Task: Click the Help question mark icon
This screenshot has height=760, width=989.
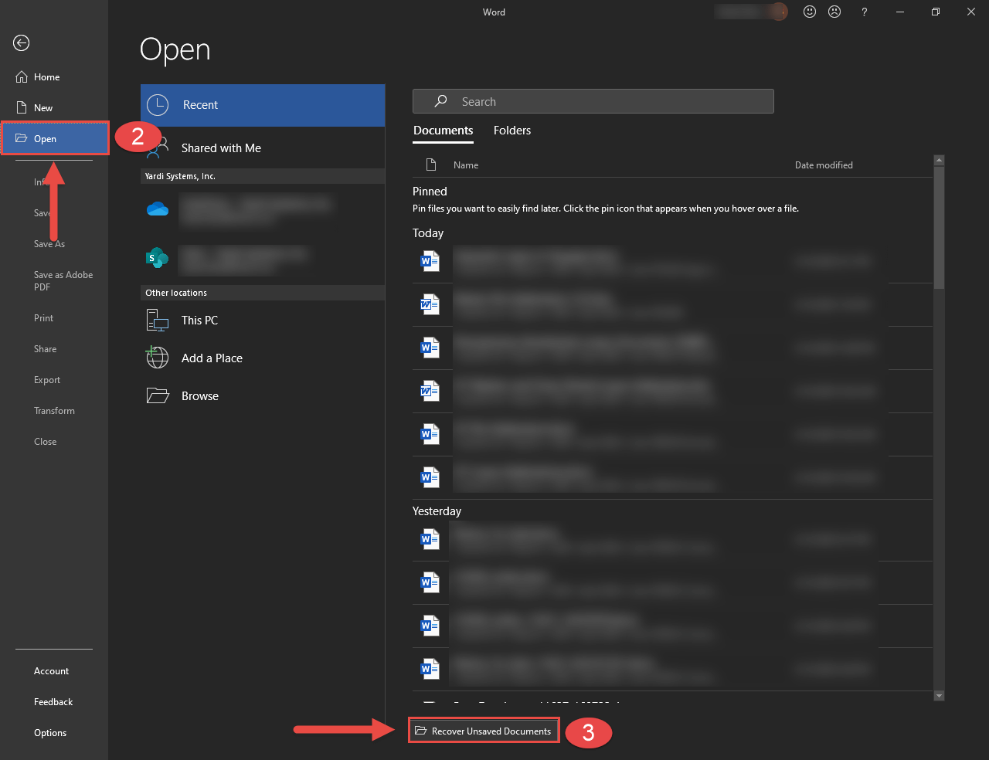Action: 864,12
